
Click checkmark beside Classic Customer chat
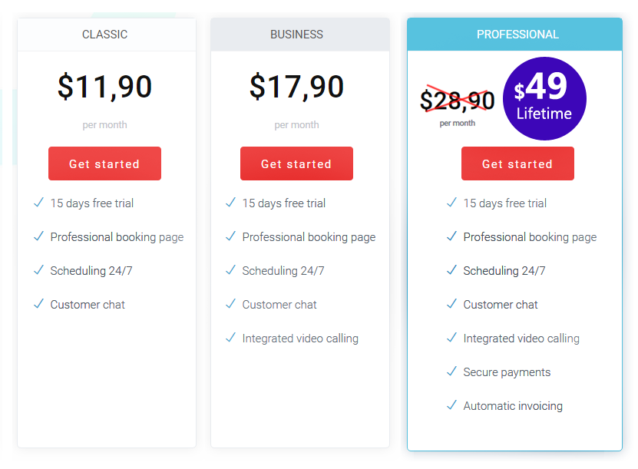[x=38, y=304]
